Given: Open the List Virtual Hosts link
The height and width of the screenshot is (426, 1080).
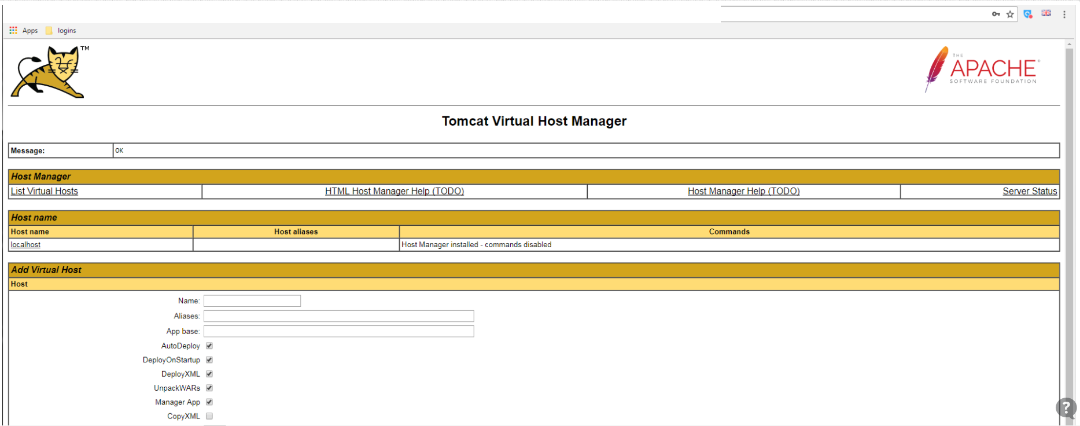Looking at the screenshot, I should point(45,191).
